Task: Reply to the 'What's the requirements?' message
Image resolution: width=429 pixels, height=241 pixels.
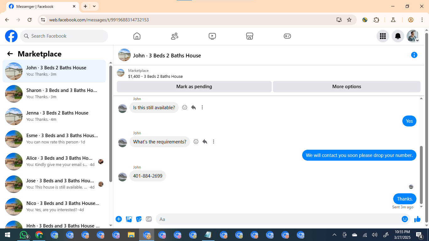Action: pos(205,142)
